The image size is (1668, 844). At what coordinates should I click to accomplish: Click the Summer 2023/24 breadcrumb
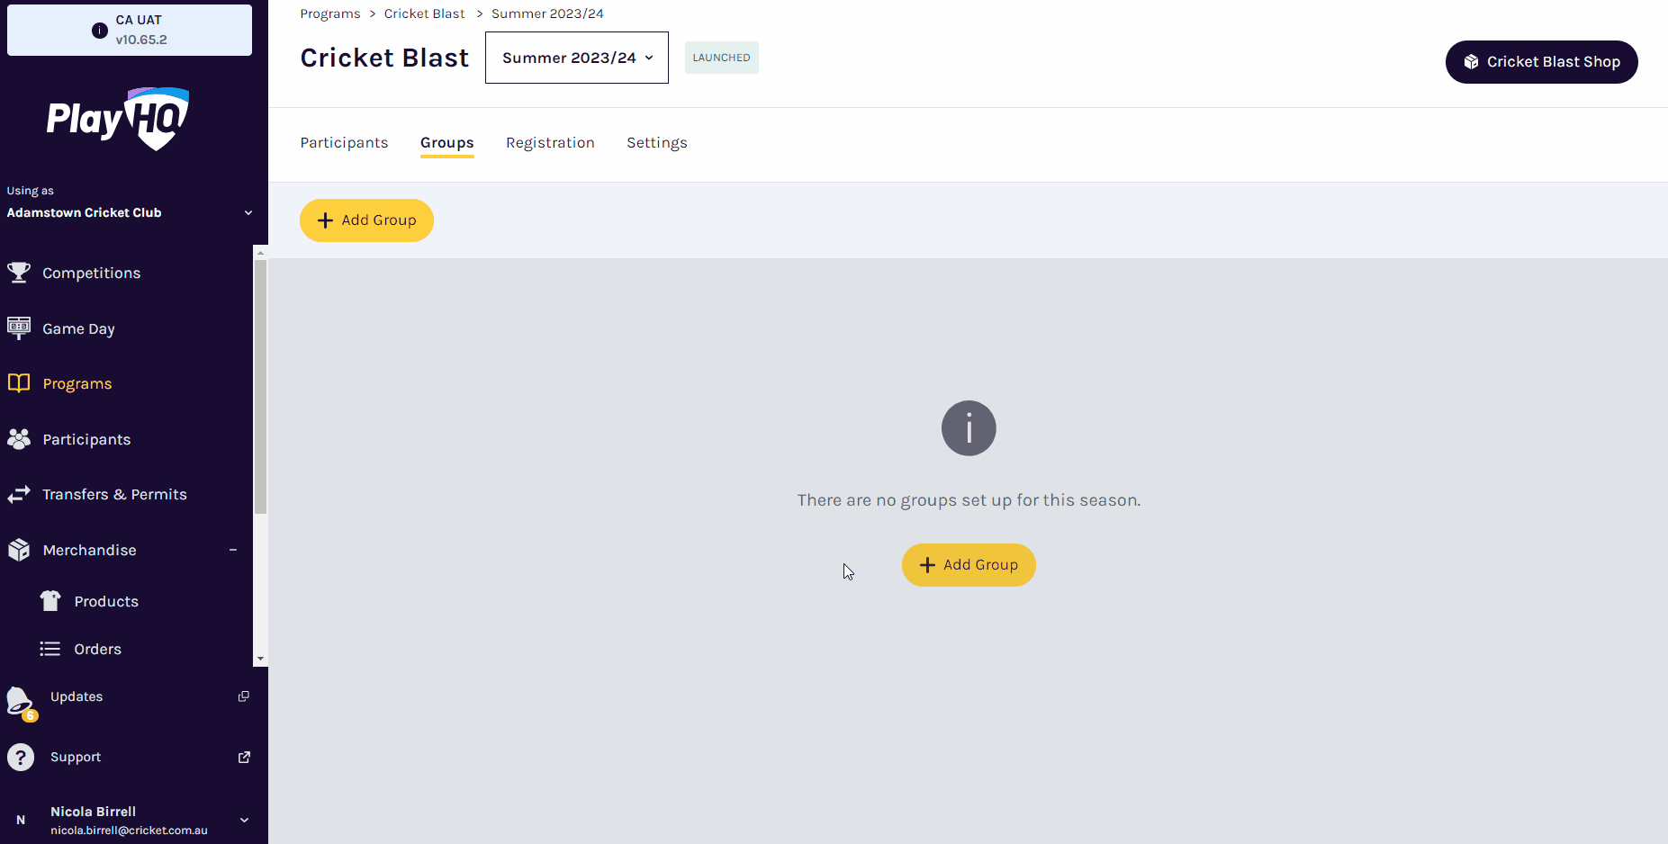(x=547, y=13)
